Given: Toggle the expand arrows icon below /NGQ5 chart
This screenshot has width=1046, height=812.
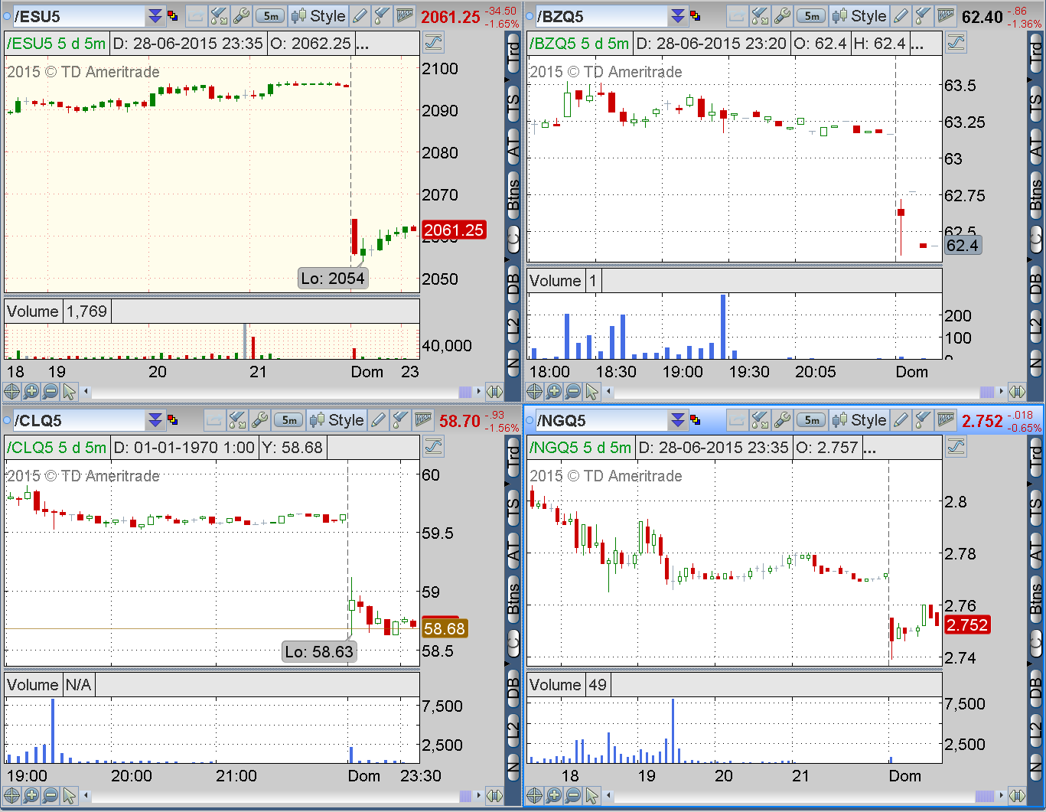Looking at the screenshot, I should 1017,796.
